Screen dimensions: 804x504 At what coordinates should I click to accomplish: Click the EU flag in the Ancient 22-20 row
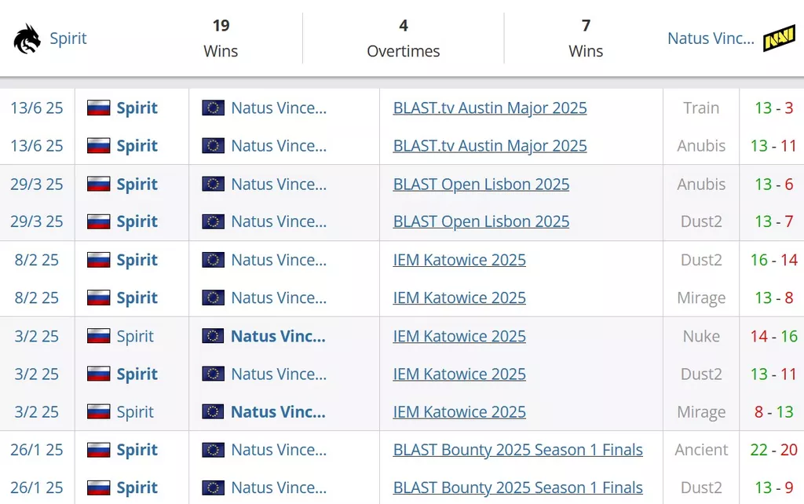tap(213, 450)
